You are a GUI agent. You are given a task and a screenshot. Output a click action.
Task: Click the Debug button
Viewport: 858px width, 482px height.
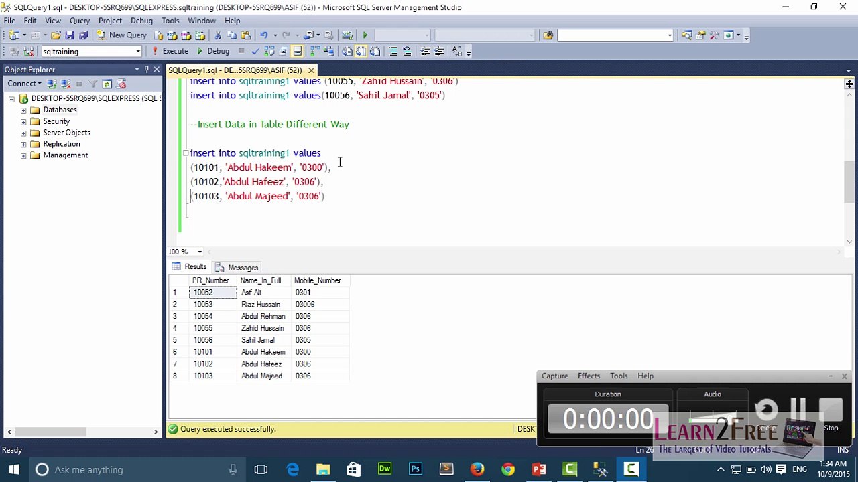coord(213,51)
